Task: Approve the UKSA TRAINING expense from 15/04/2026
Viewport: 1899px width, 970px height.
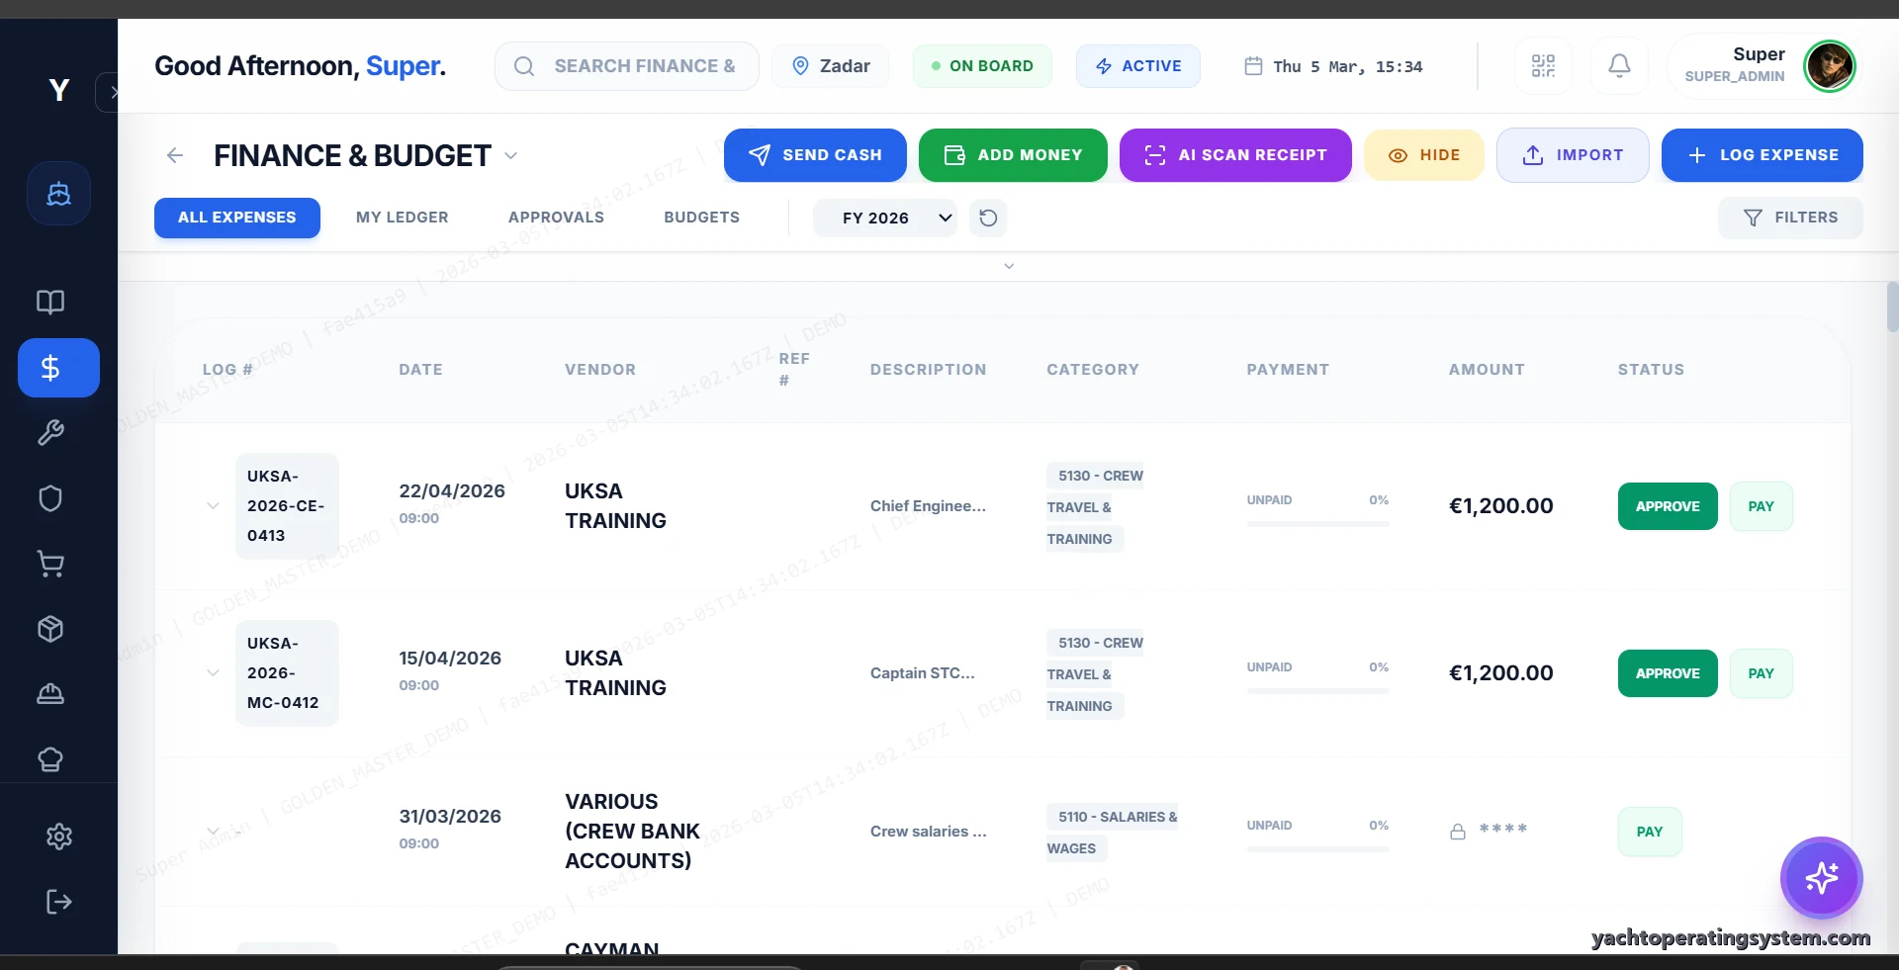Action: (1667, 673)
